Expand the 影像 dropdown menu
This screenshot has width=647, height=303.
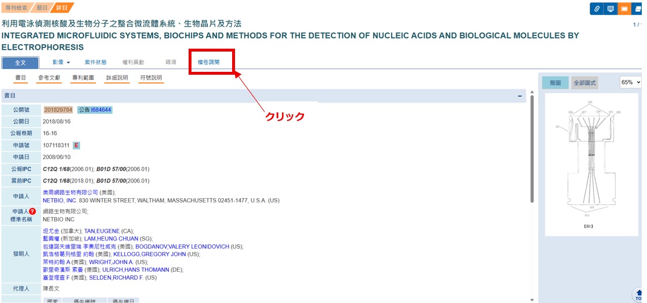pos(61,62)
